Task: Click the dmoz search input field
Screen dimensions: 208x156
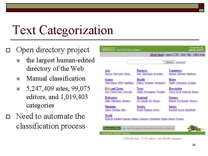Action: click(145, 62)
